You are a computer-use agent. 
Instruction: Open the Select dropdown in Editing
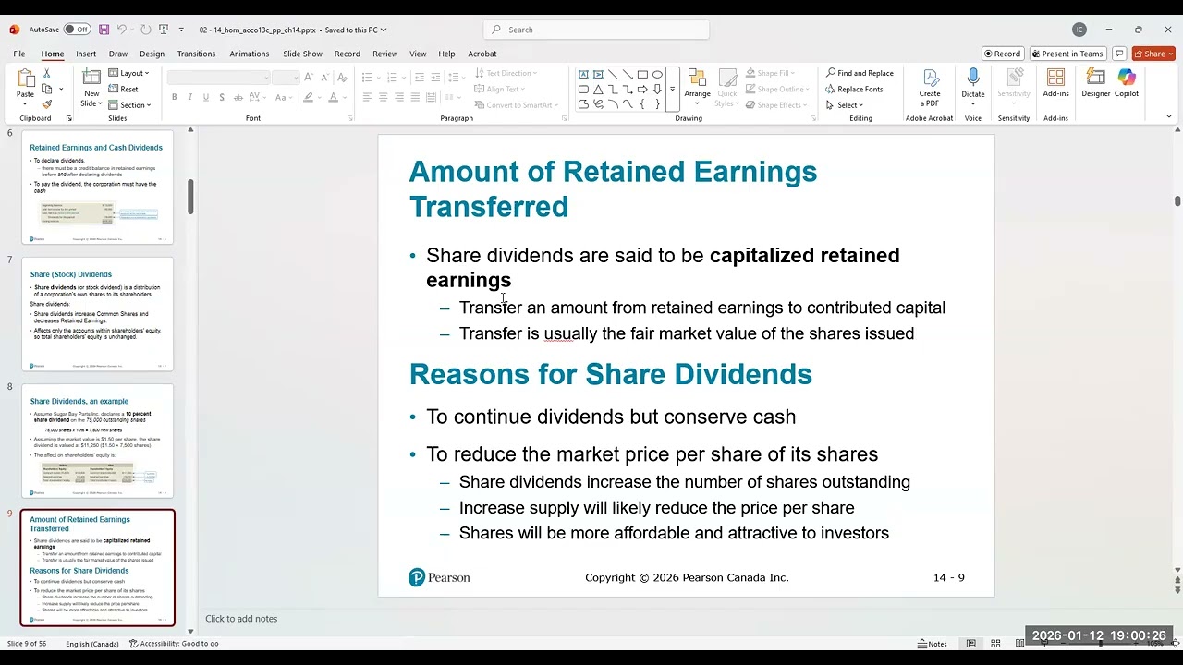point(845,105)
